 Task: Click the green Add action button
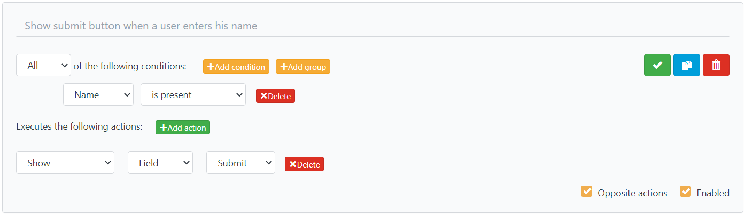point(182,128)
